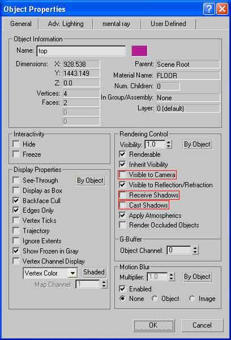Click the Shaded button

pyautogui.click(x=94, y=272)
